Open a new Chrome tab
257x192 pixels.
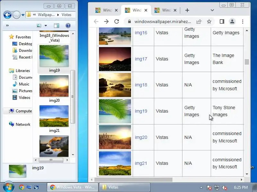point(187,10)
